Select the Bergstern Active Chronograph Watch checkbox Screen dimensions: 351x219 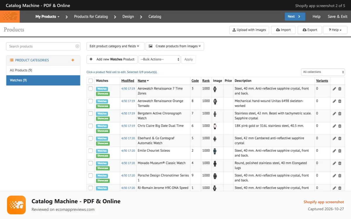(x=91, y=114)
